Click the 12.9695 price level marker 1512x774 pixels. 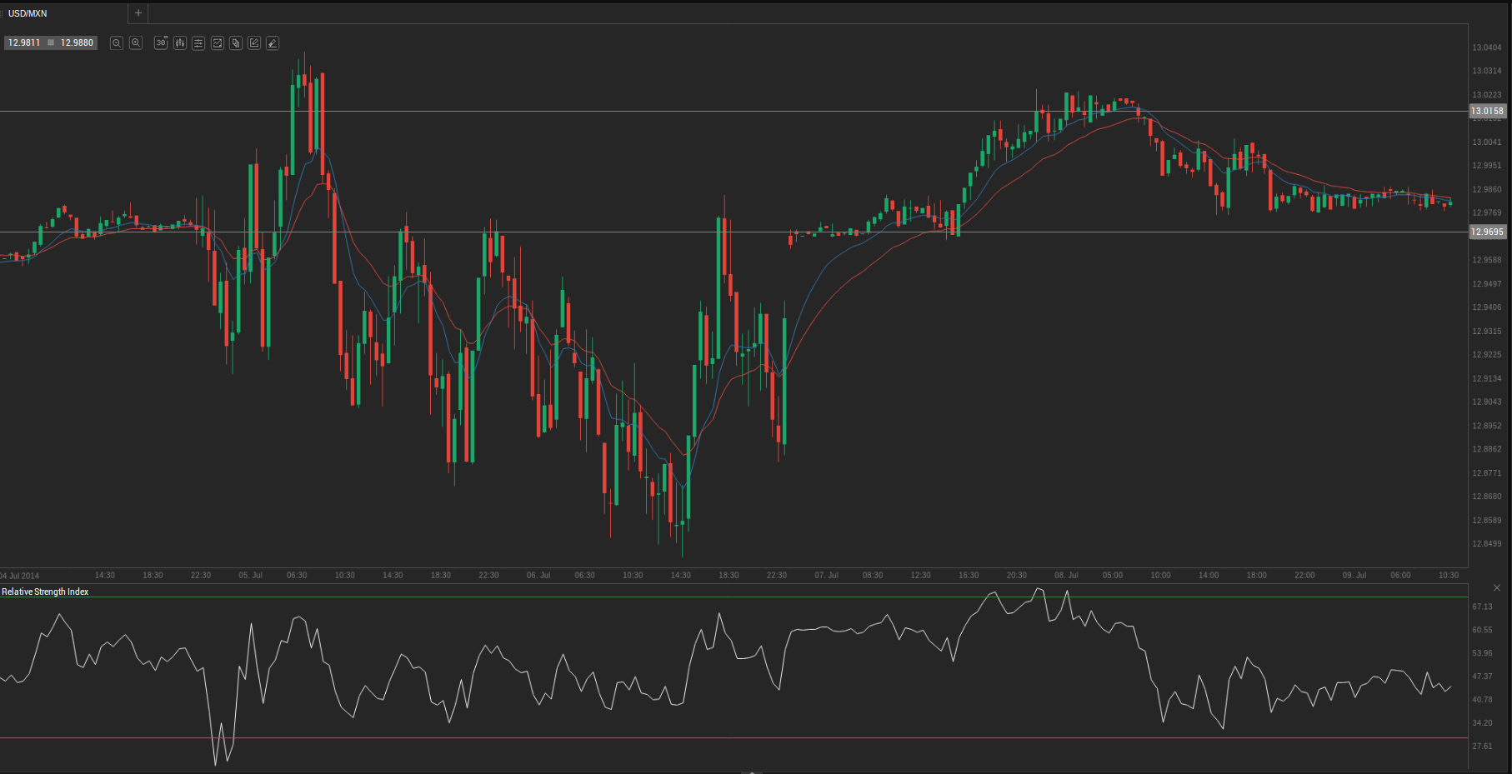1487,232
